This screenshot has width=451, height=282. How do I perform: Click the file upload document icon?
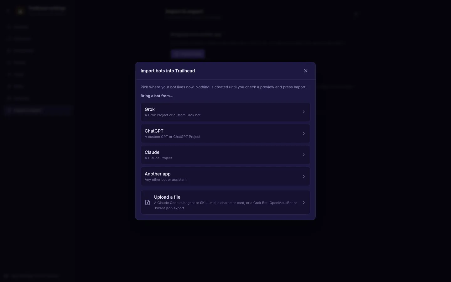148,202
